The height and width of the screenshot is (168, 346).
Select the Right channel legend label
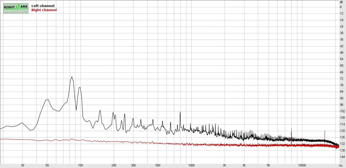tap(44, 10)
